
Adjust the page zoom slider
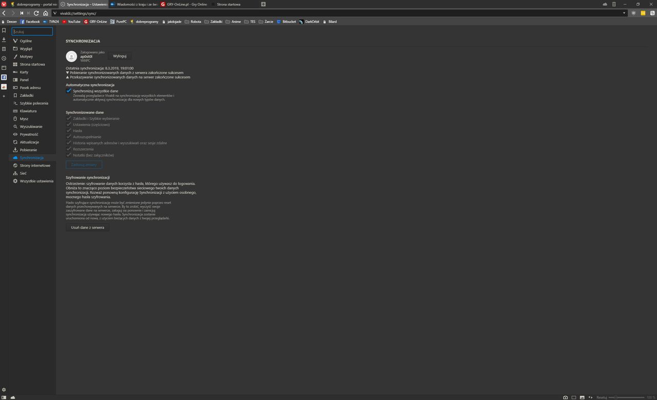626,397
